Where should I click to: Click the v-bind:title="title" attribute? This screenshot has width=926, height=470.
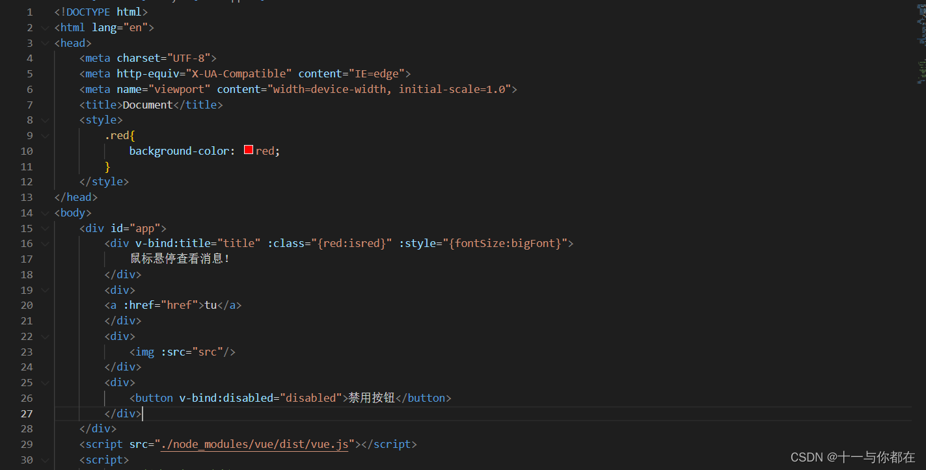click(x=198, y=244)
